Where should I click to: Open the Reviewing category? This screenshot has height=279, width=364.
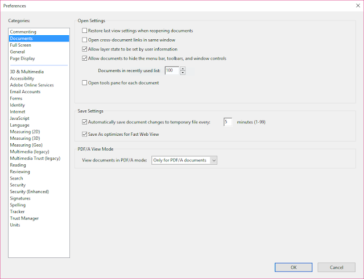point(39,172)
